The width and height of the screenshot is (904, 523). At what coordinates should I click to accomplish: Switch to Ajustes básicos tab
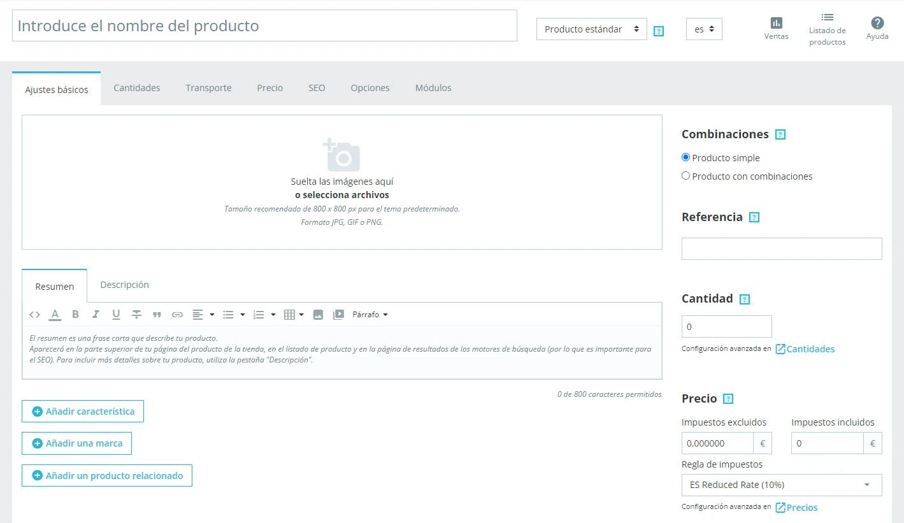pos(57,89)
